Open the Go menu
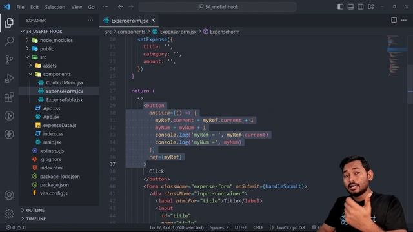 (92, 7)
